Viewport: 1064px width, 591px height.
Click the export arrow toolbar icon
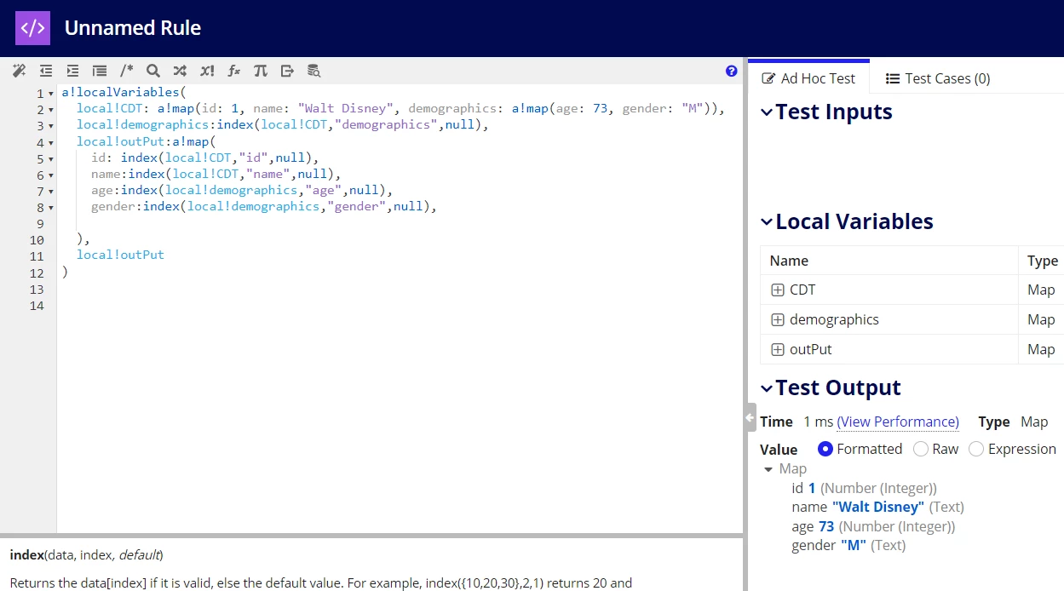(287, 71)
